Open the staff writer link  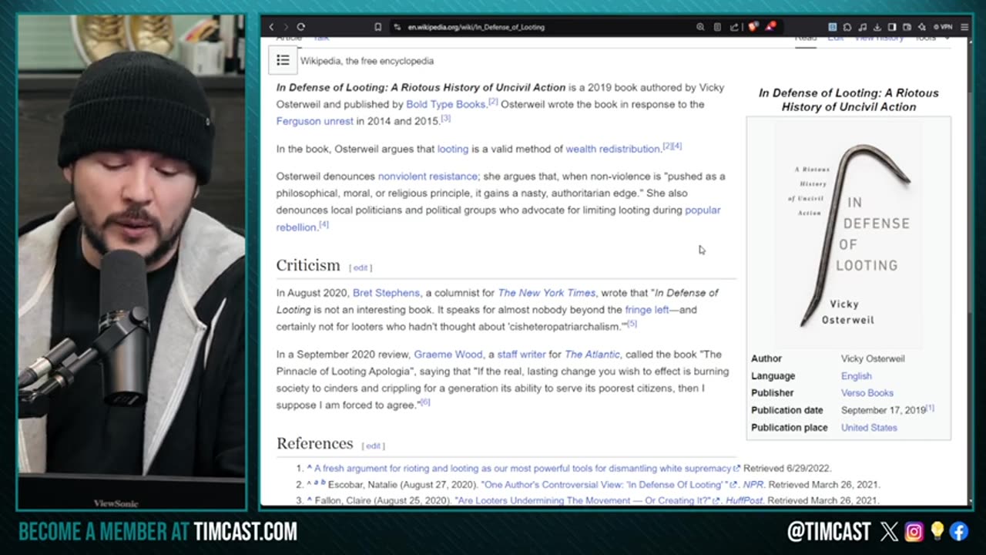tap(522, 355)
